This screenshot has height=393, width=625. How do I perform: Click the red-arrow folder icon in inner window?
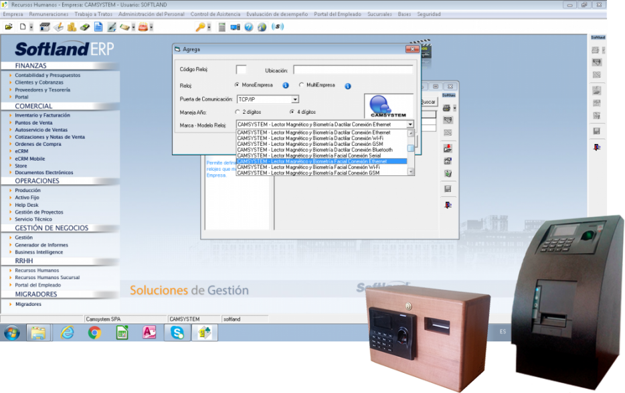pos(448,149)
